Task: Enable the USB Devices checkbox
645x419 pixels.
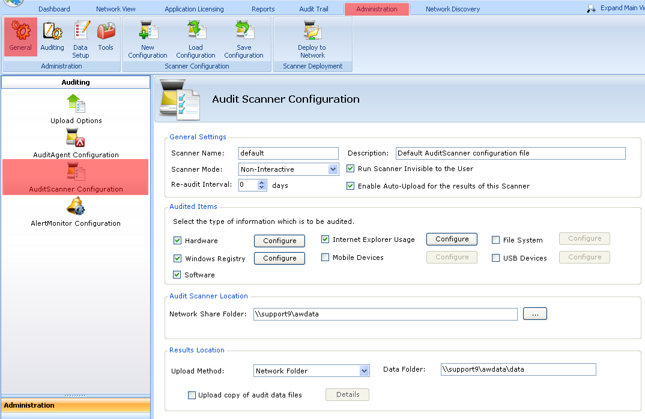Action: coord(495,258)
